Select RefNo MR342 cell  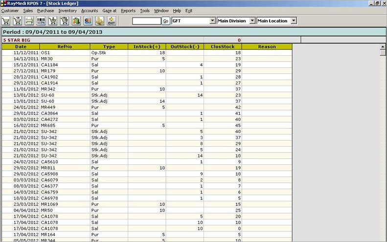pyautogui.click(x=65, y=89)
